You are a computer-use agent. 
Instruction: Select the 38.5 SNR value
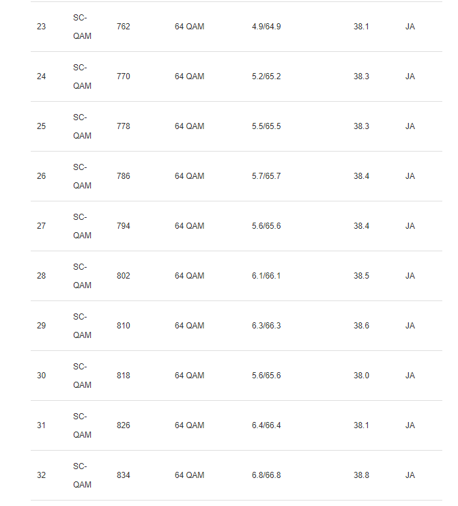coord(361,276)
